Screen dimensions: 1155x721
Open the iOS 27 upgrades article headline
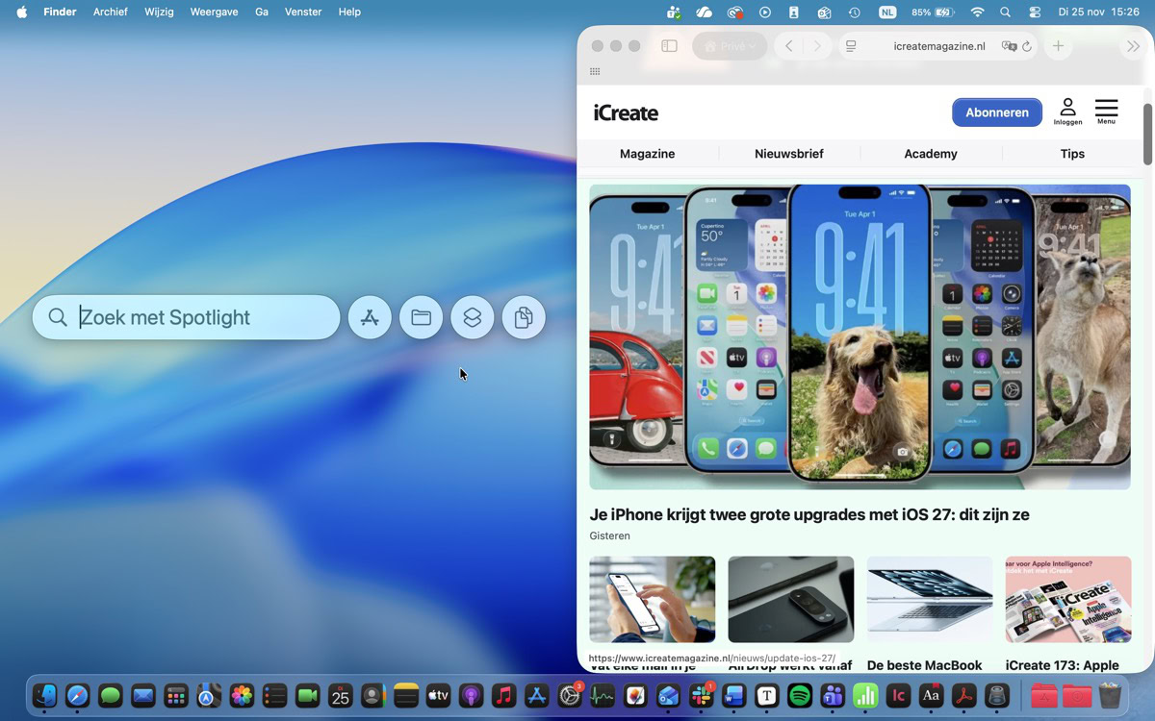coord(808,514)
